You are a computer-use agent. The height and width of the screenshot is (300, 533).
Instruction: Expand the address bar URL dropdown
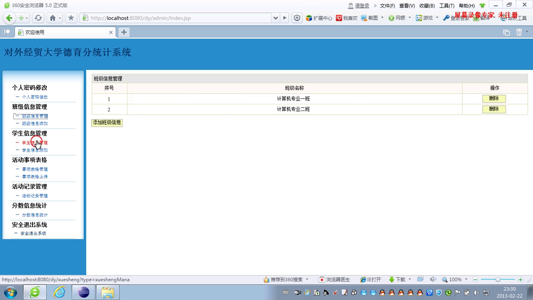click(x=275, y=18)
